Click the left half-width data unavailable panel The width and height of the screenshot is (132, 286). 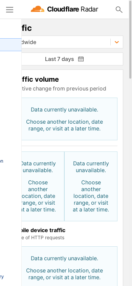tap(43, 186)
